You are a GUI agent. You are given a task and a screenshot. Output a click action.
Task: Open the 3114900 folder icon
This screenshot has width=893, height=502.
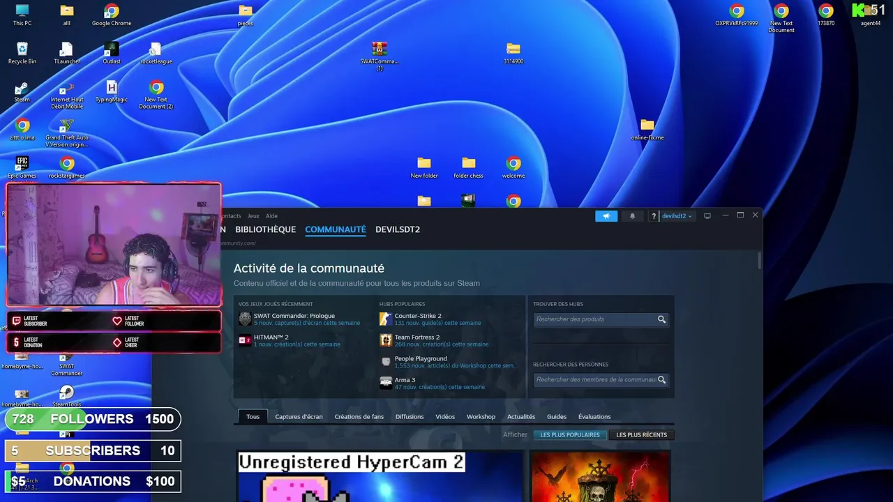tap(513, 54)
